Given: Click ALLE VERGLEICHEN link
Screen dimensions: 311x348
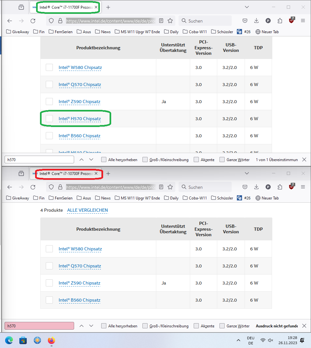Looking at the screenshot, I should coord(87,210).
